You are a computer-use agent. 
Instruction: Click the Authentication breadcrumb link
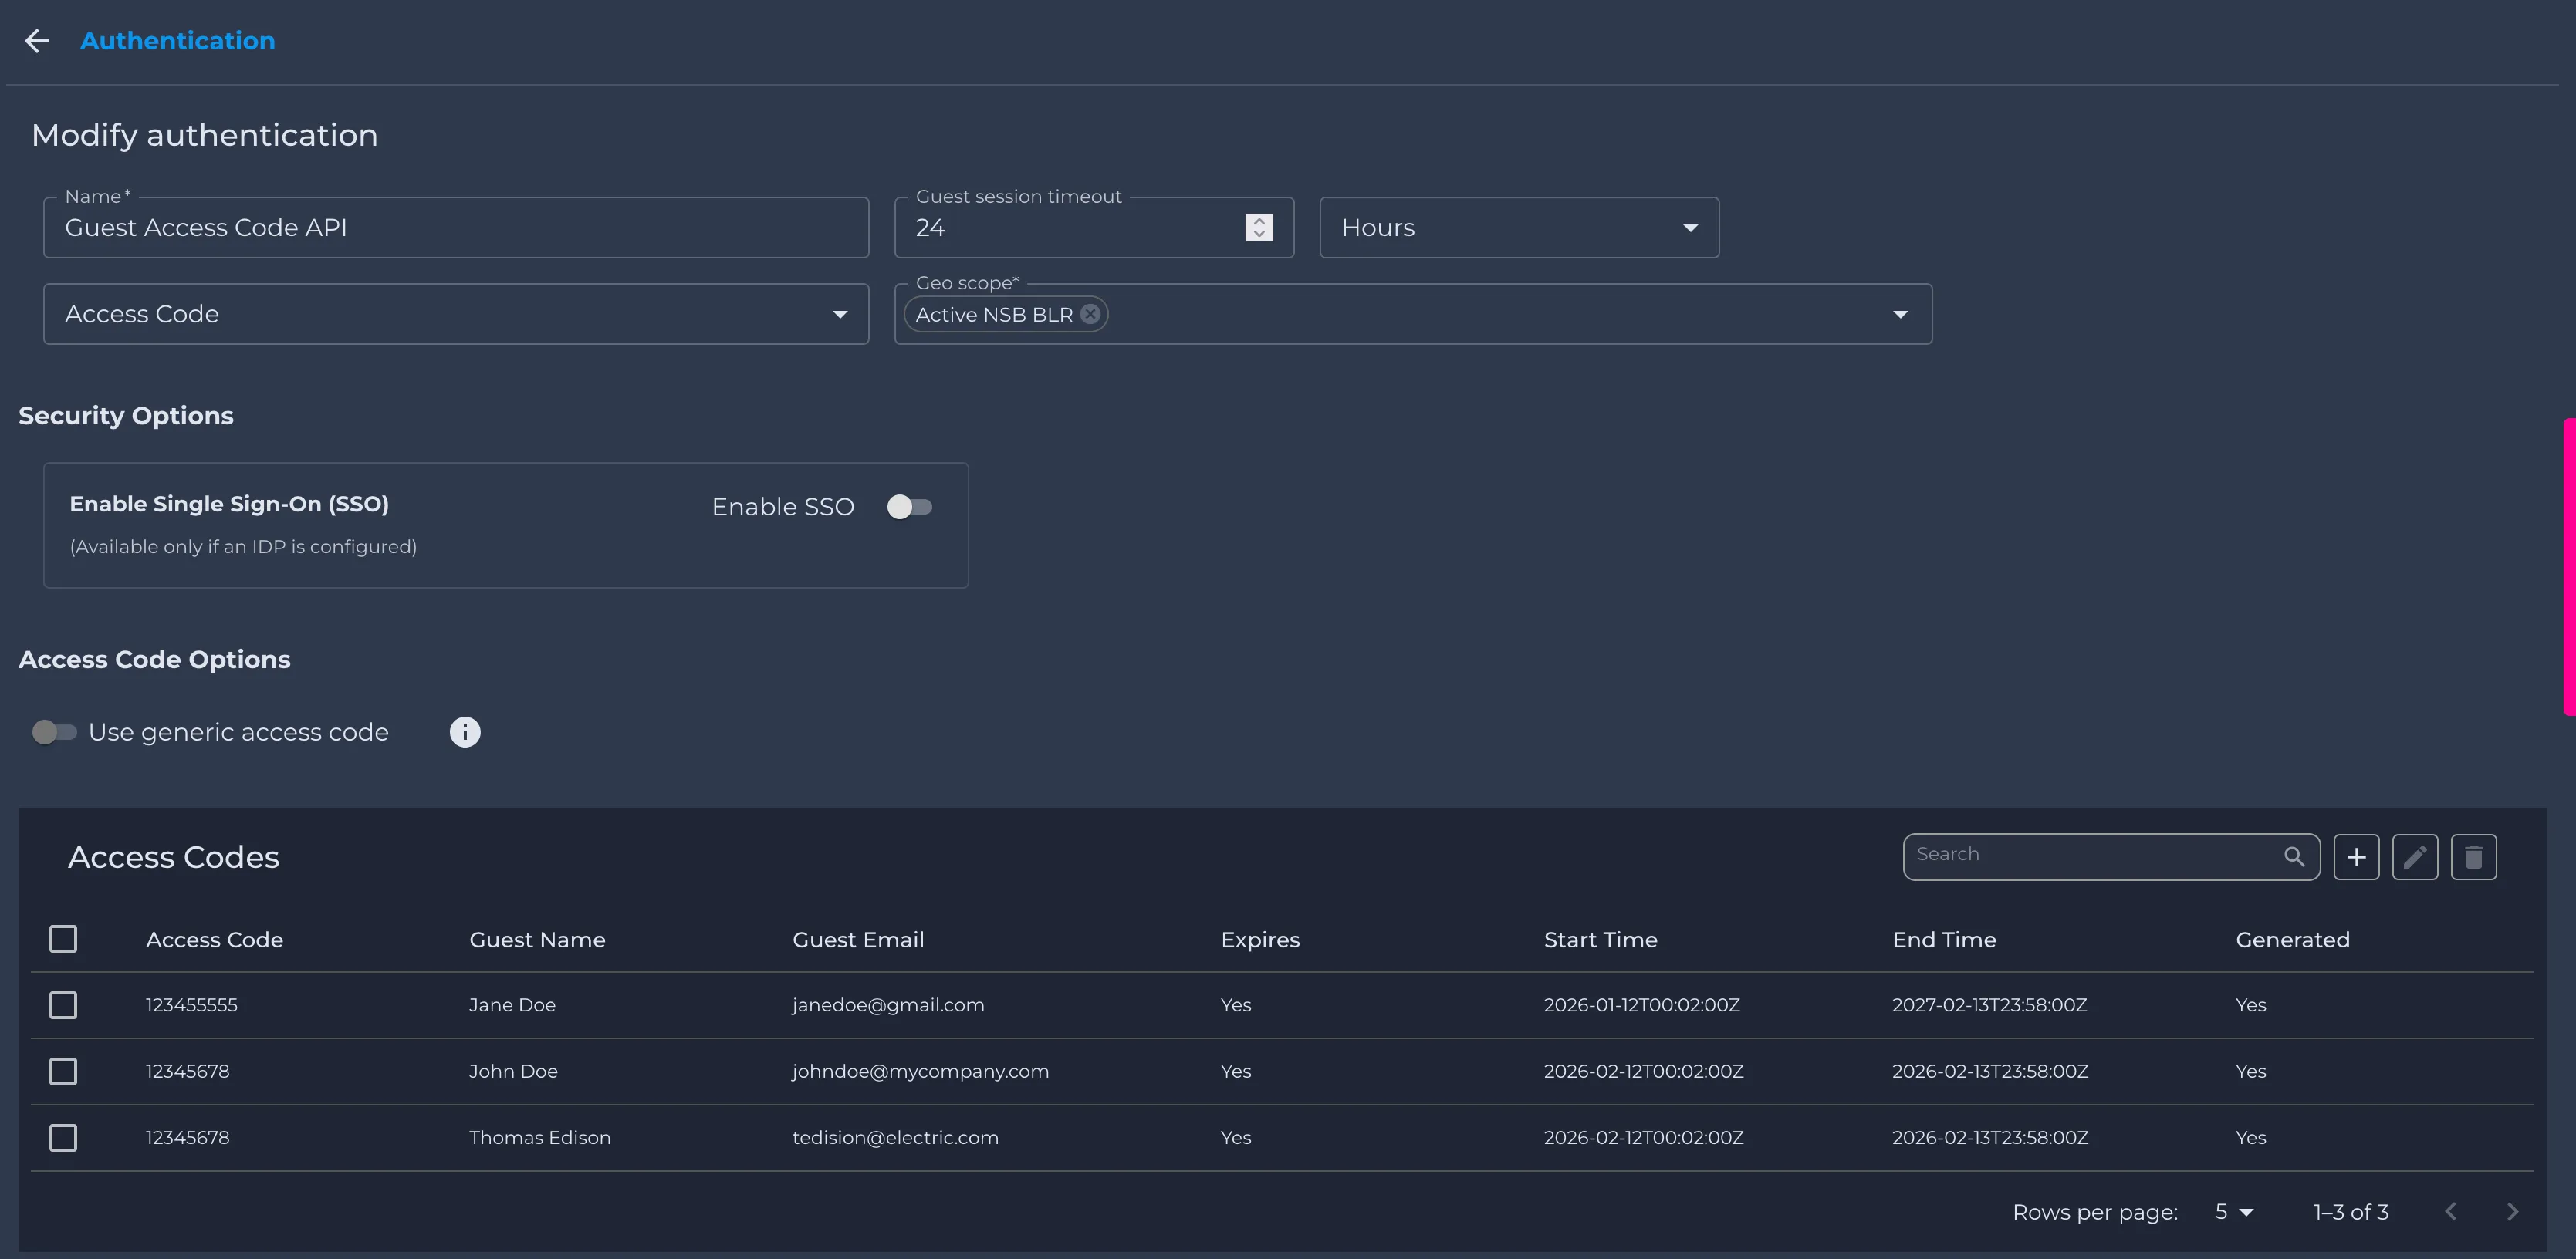point(177,41)
